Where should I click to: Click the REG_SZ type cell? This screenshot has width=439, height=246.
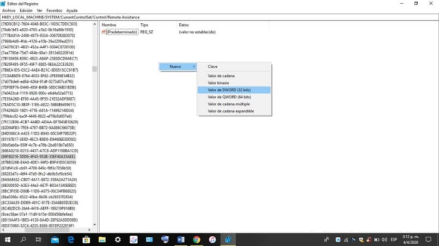pos(147,32)
